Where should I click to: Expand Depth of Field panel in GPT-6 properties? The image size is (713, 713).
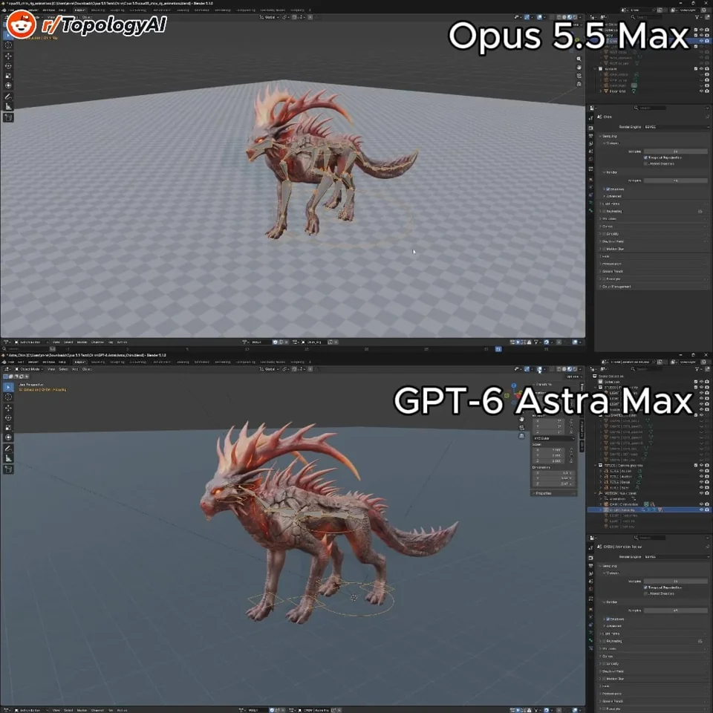coord(611,671)
